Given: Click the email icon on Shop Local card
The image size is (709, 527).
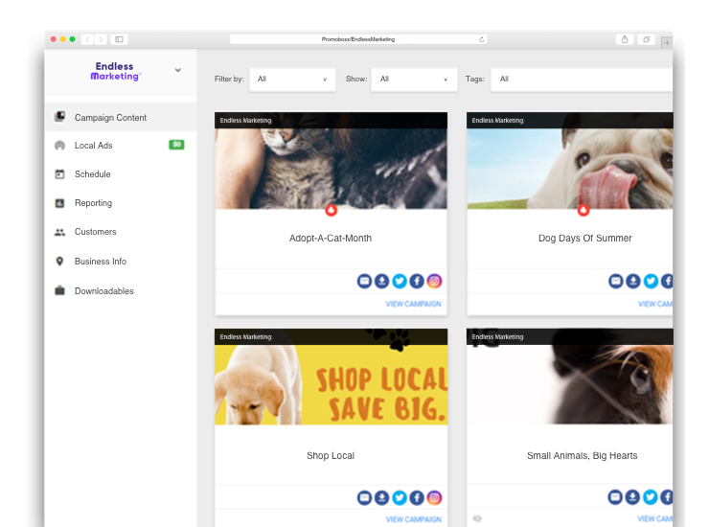Looking at the screenshot, I should [x=364, y=497].
